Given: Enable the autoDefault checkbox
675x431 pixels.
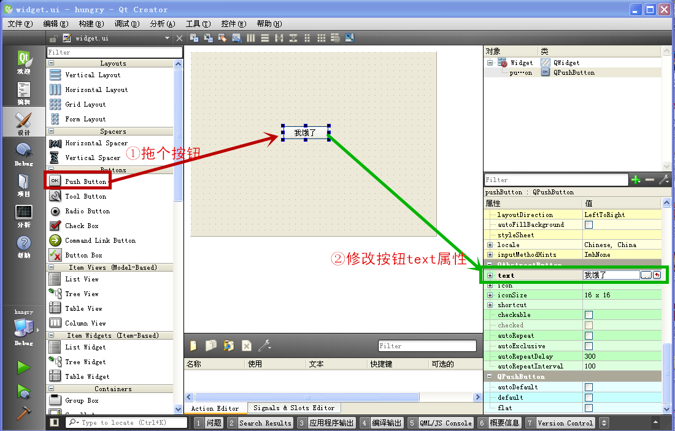Looking at the screenshot, I should (x=588, y=387).
